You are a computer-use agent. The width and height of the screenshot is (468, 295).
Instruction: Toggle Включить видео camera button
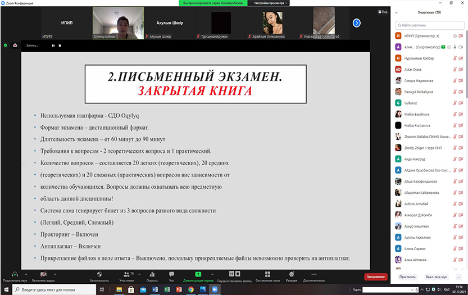pos(43,274)
